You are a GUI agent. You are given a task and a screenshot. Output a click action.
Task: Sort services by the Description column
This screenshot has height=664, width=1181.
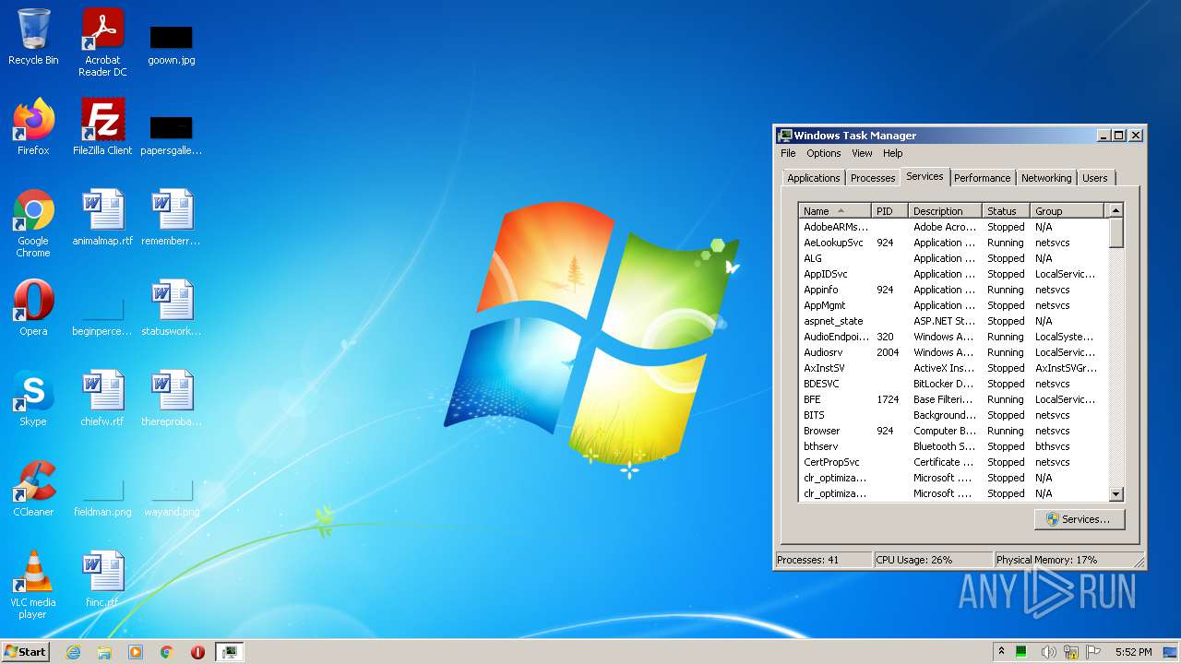tap(945, 211)
